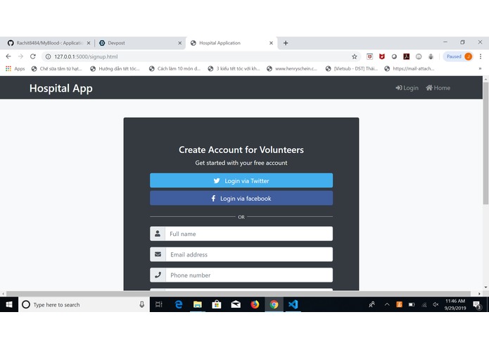
Task: Click the user icon beside Full name
Action: (x=158, y=234)
